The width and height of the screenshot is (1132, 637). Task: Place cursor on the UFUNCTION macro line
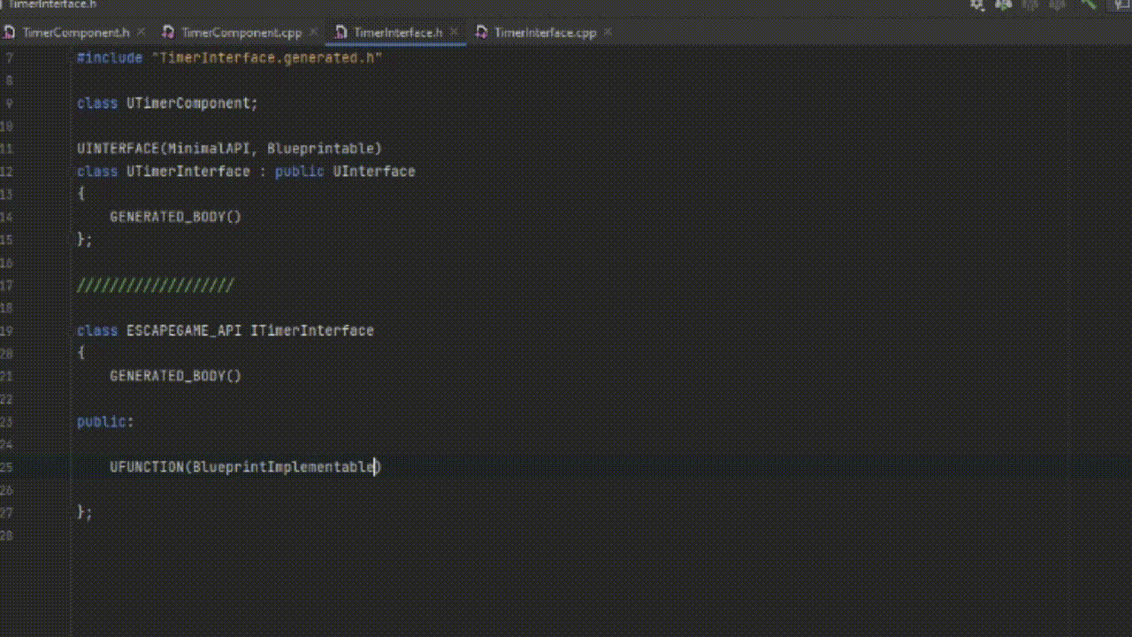[245, 467]
